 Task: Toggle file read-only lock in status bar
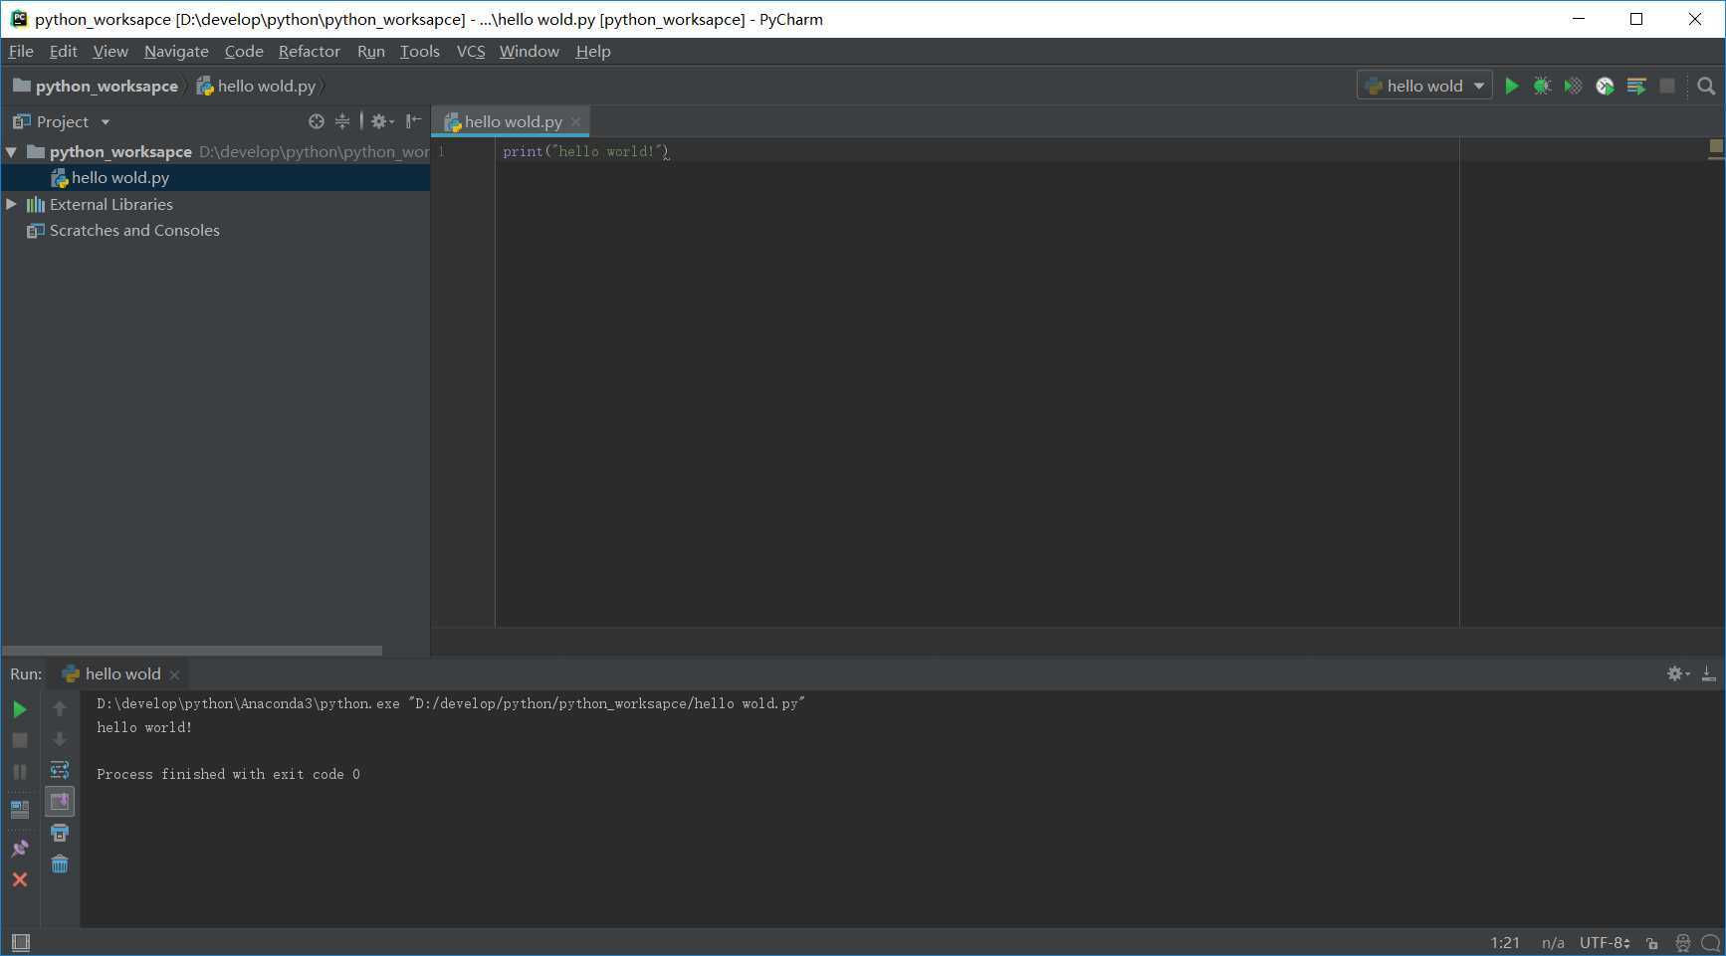pyautogui.click(x=1652, y=943)
